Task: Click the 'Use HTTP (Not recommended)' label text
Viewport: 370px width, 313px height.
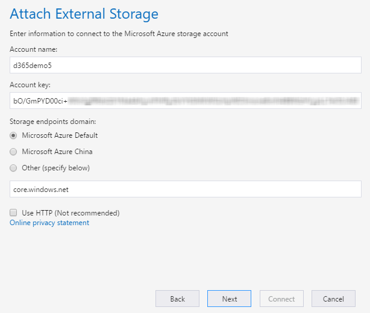Action: pyautogui.click(x=71, y=212)
